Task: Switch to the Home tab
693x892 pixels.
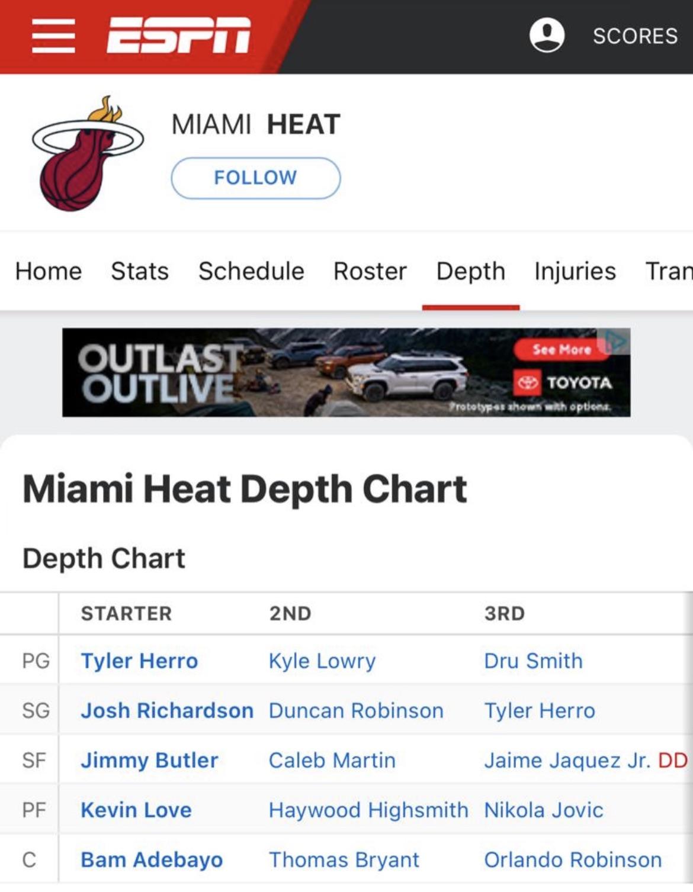Action: coord(49,271)
